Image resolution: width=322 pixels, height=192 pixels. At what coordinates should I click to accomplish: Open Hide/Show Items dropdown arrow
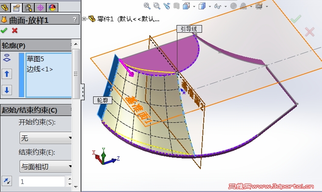coord(226,6)
